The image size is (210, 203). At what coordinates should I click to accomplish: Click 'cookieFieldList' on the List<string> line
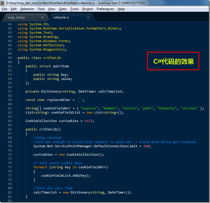pyautogui.click(x=66, y=112)
